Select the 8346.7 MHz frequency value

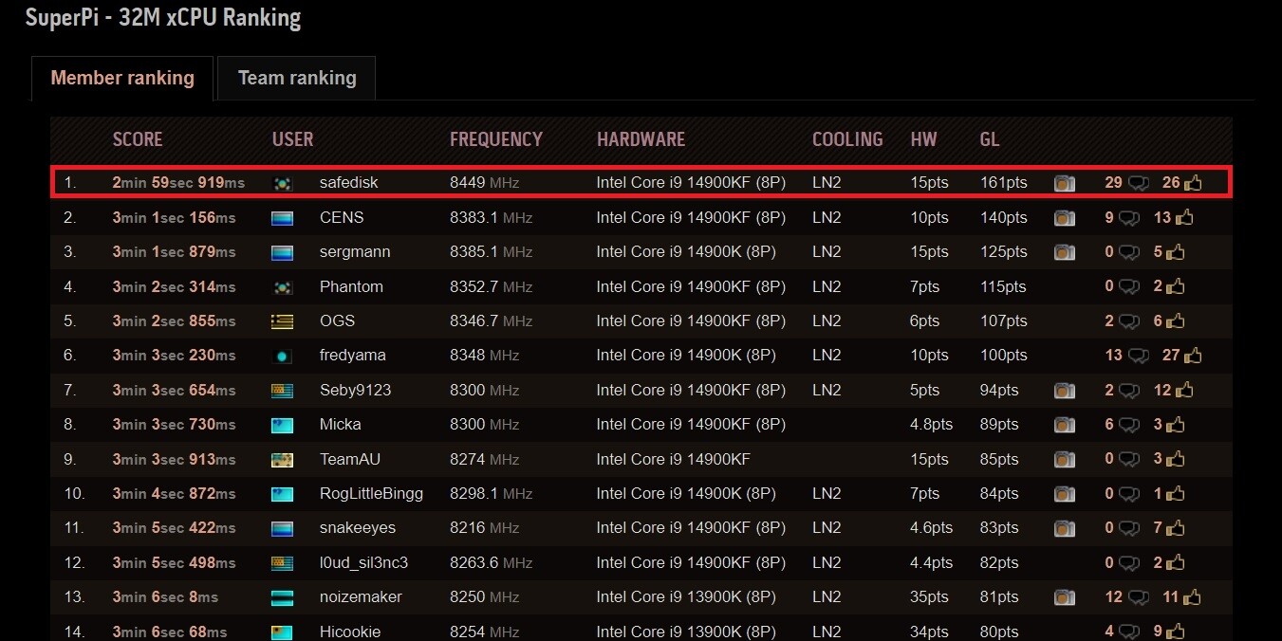click(x=491, y=321)
